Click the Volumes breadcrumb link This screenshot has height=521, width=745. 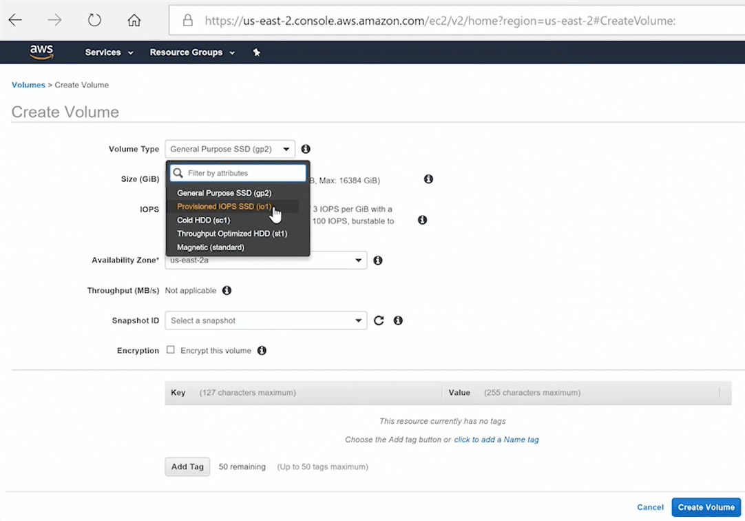pos(28,85)
